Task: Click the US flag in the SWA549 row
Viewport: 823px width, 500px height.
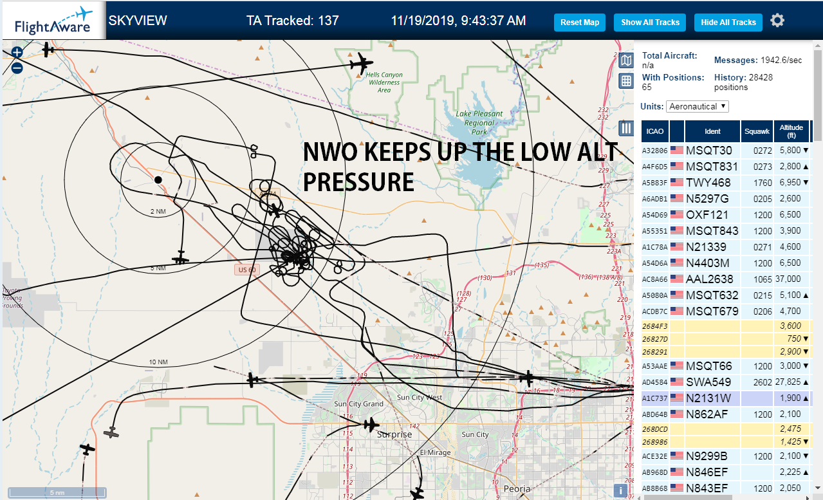Action: point(677,382)
